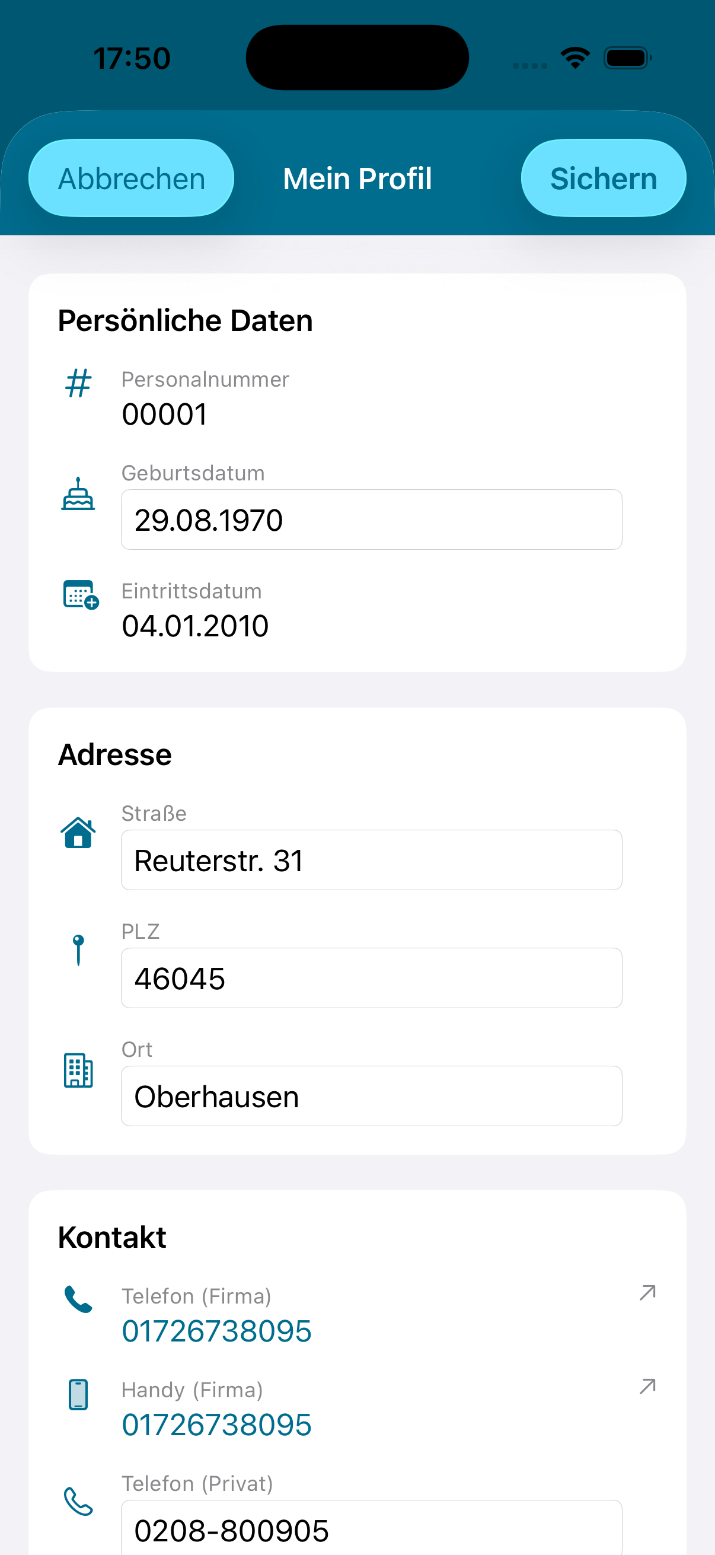This screenshot has height=1555, width=715.
Task: Open the arrow link next to Telefon (Firma)
Action: coord(647,1292)
